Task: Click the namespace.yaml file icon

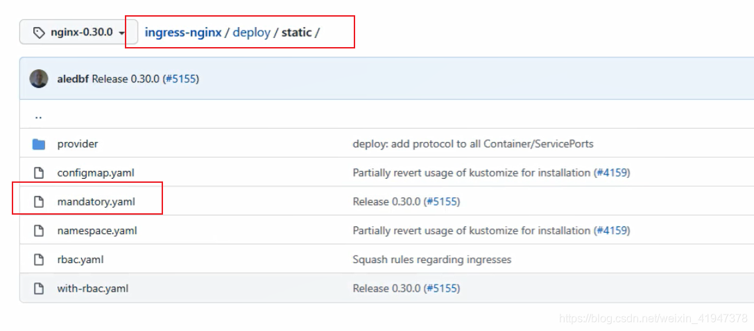Action: (39, 231)
